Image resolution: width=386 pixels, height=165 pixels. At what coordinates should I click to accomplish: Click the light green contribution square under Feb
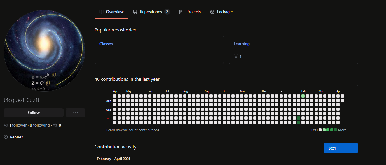[303, 96]
